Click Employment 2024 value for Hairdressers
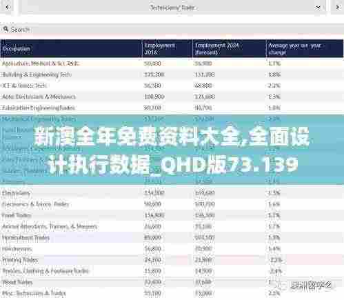Viewport: 344px width, 300px height. (x=203, y=249)
